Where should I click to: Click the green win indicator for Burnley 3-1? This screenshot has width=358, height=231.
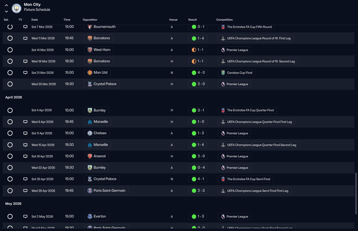194,110
